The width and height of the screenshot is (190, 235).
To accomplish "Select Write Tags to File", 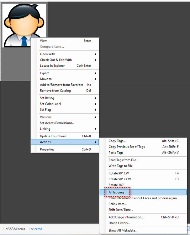I will [x=121, y=166].
